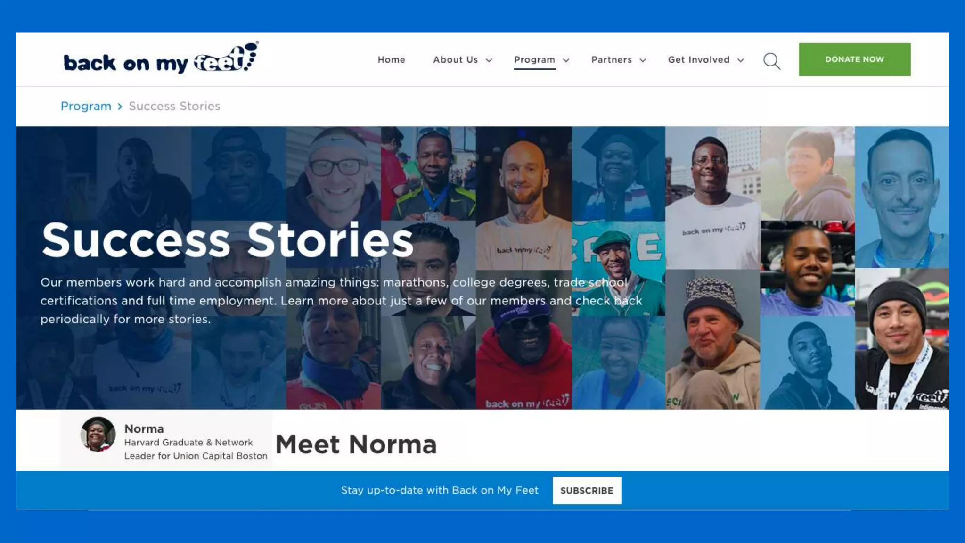Click the Meet Norma heading

click(356, 444)
